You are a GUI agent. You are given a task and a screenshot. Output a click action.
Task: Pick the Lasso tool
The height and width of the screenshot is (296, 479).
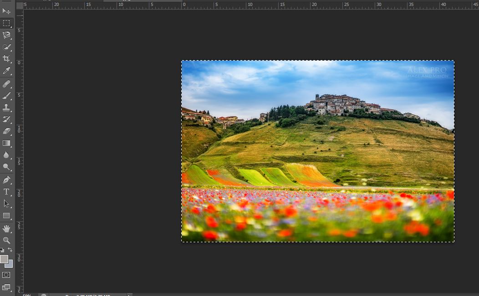coord(6,35)
